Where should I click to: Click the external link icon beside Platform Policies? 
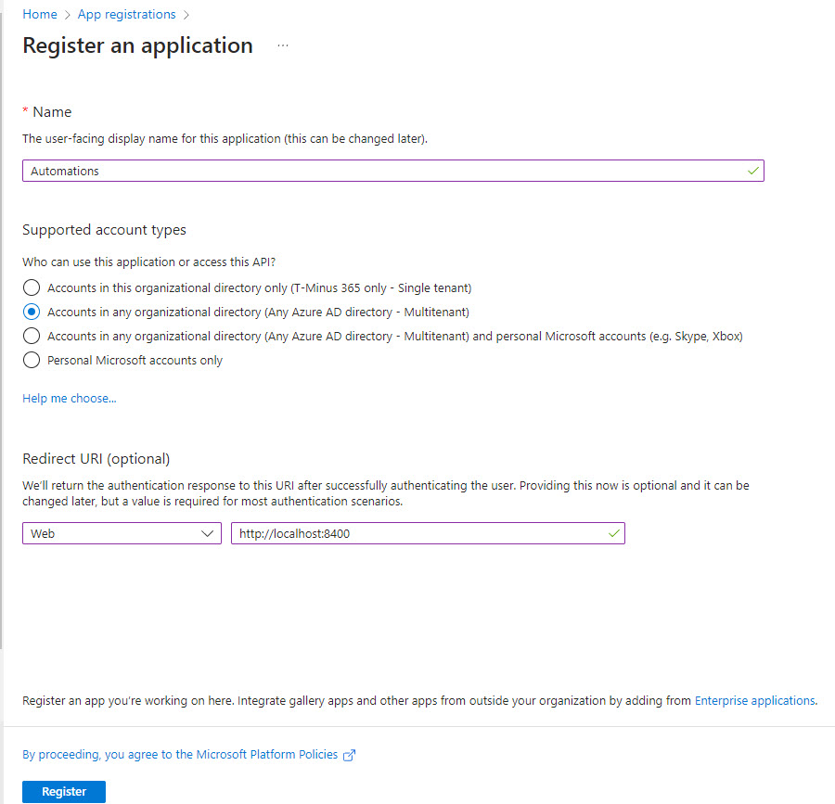(x=350, y=755)
